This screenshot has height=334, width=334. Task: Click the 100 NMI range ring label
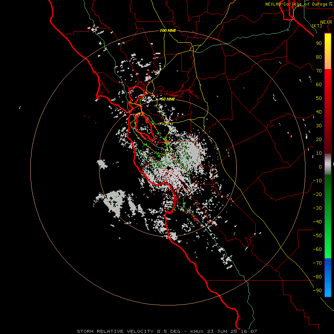pos(168,30)
